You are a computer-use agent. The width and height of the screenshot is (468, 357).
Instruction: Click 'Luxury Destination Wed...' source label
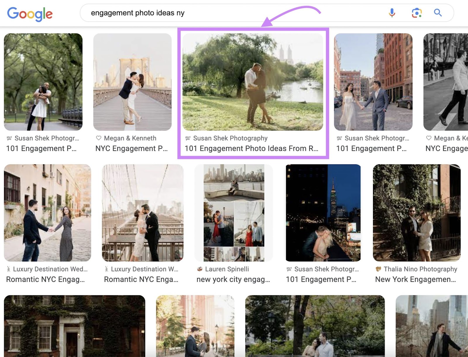tap(50, 269)
